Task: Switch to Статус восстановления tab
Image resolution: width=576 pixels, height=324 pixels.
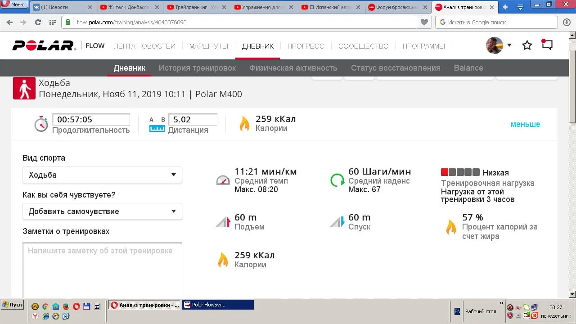Action: coord(395,68)
